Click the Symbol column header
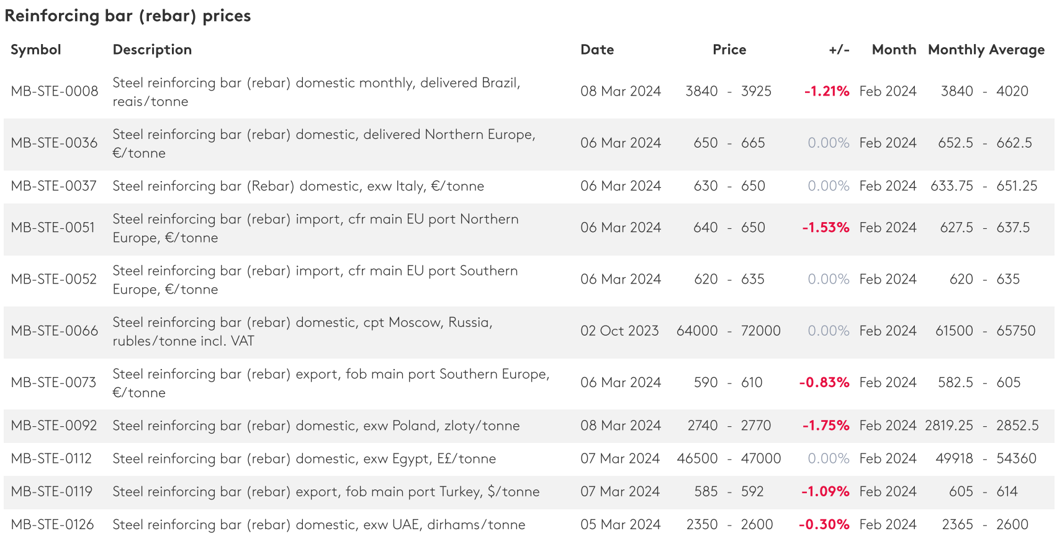This screenshot has width=1062, height=554. click(36, 50)
